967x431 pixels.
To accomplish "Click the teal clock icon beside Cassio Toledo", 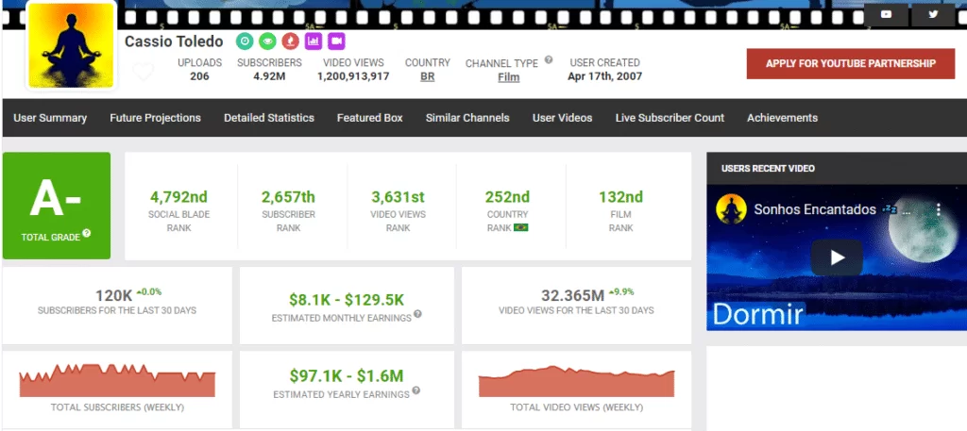I will point(245,41).
